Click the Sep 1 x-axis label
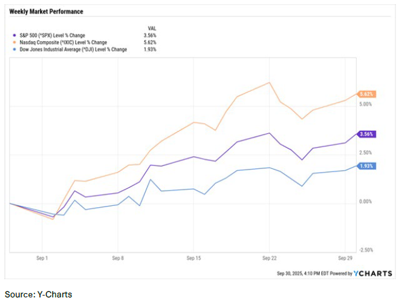399x304 pixels. (42, 257)
